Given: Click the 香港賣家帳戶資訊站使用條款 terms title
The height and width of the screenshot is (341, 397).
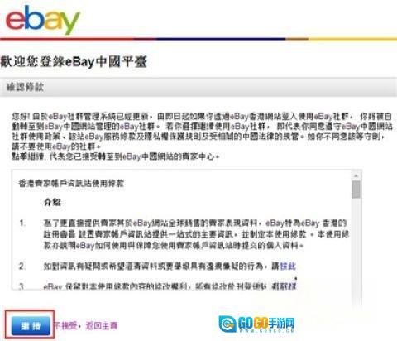Looking at the screenshot, I should (71, 183).
